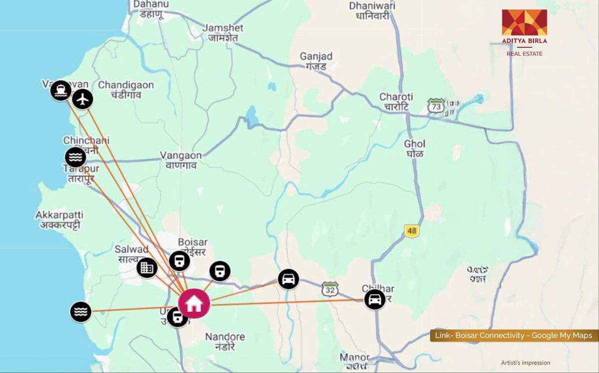Select the waves beach marker near Chinchani
Image resolution: width=599 pixels, height=373 pixels.
75,157
